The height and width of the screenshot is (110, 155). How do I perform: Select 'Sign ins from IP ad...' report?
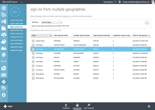(17, 30)
